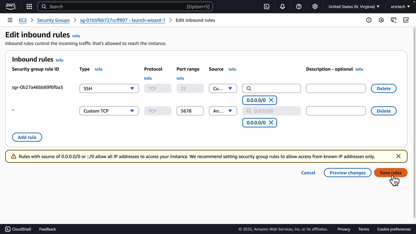
Task: Click the description field for the SSH rule
Action: coord(336,88)
